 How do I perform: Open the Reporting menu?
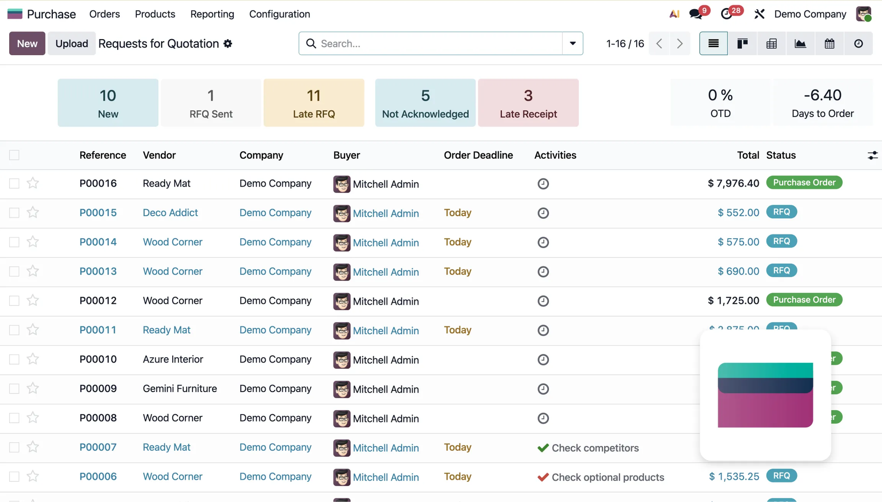(x=212, y=14)
